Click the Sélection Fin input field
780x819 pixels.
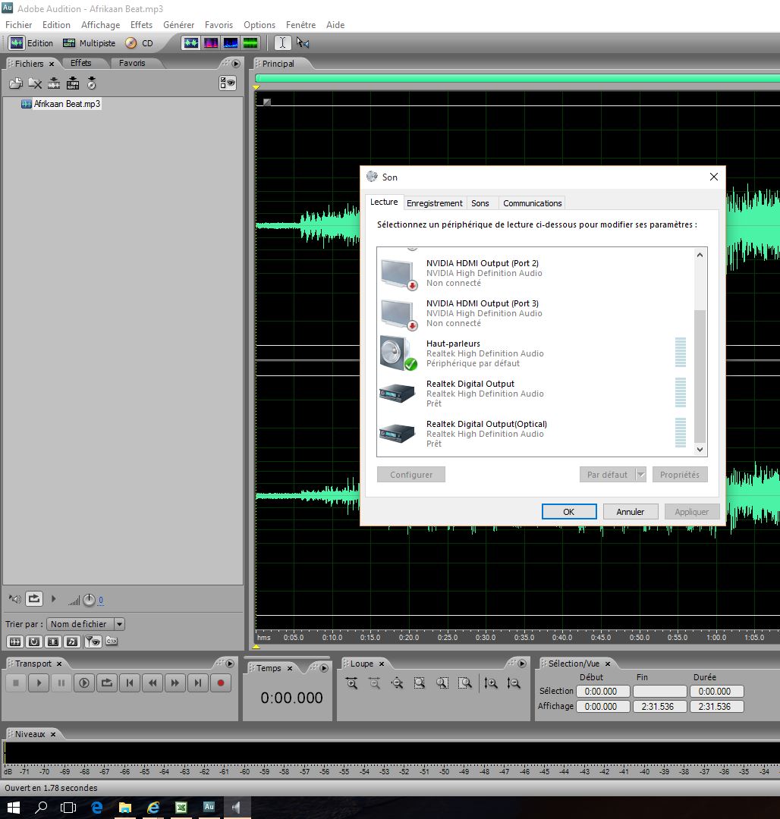pyautogui.click(x=659, y=692)
